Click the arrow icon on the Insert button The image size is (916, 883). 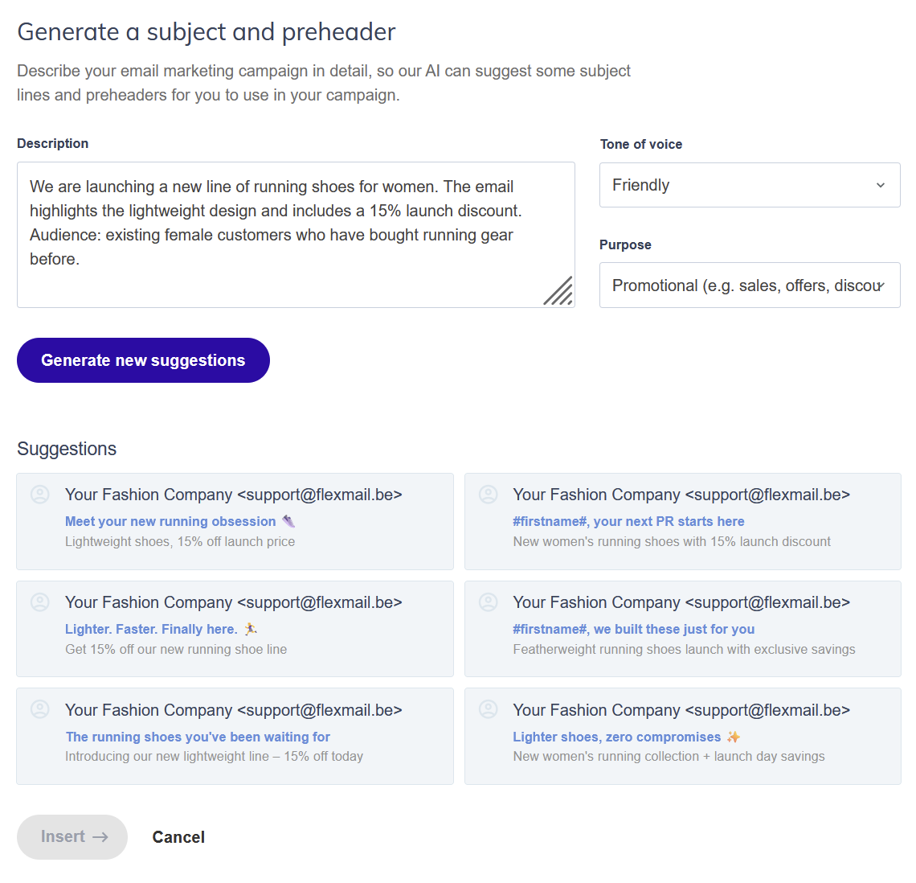(100, 837)
